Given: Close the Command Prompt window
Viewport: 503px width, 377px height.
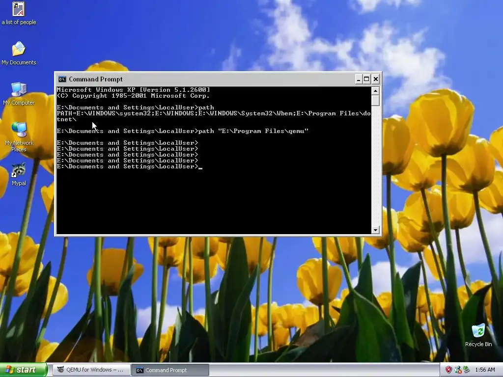Looking at the screenshot, I should [376, 79].
